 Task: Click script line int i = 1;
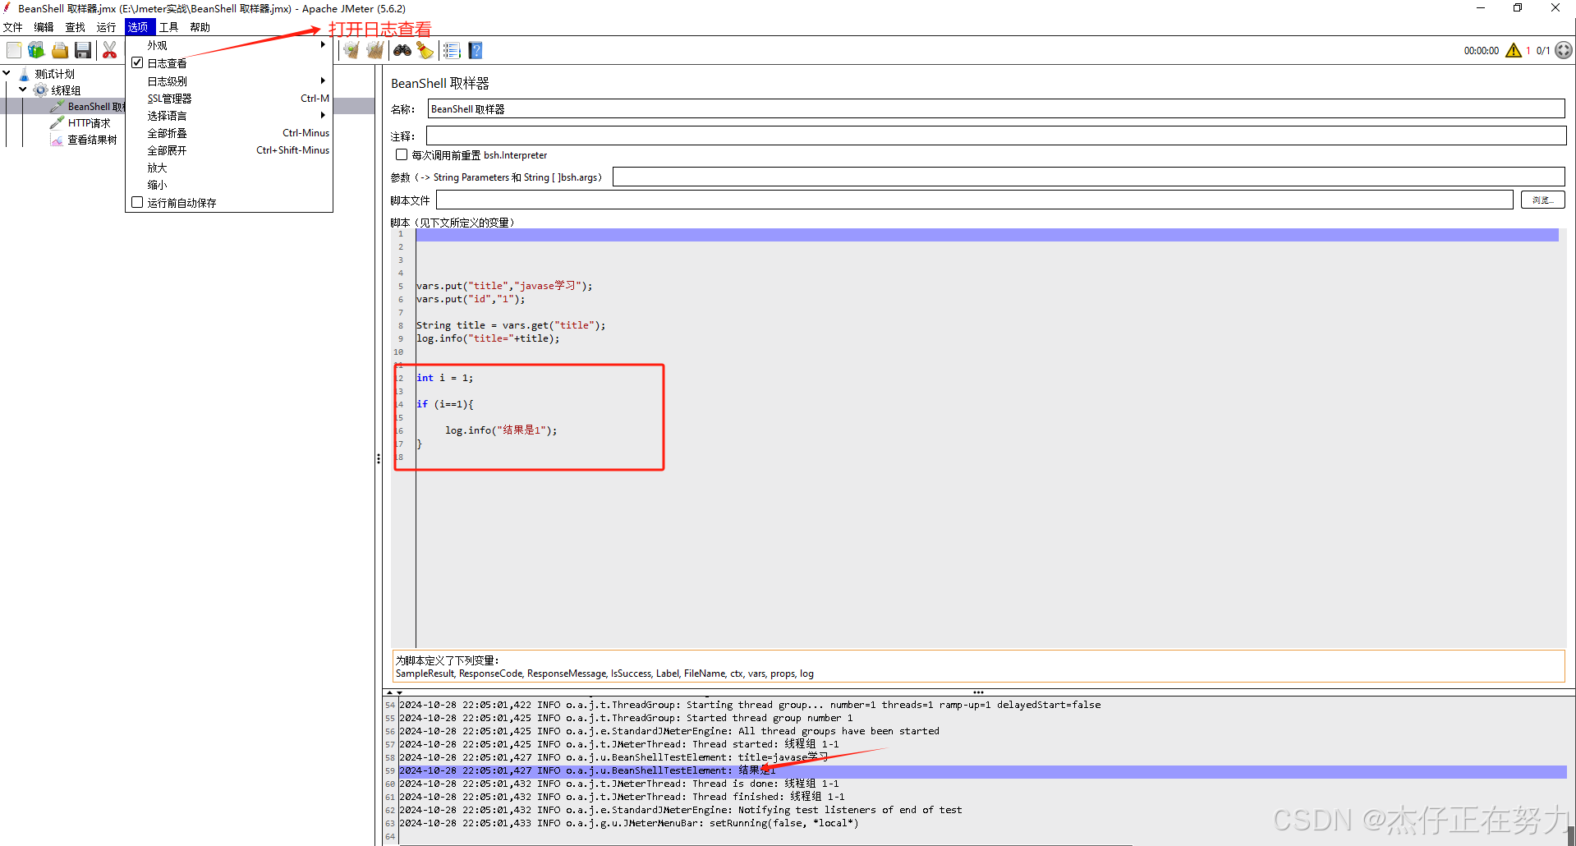(x=444, y=378)
